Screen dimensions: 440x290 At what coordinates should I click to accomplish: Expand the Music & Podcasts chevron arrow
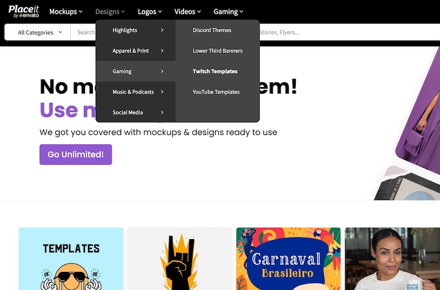162,92
